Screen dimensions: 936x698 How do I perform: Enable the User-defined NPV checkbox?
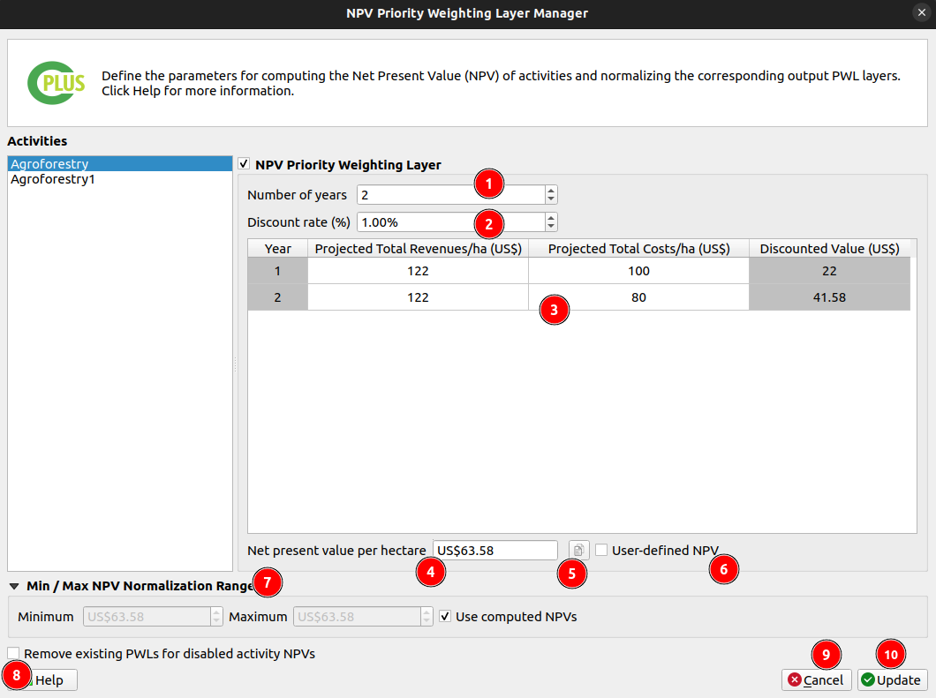pyautogui.click(x=601, y=550)
